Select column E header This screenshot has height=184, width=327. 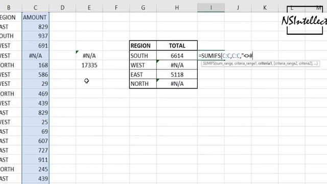89,8
